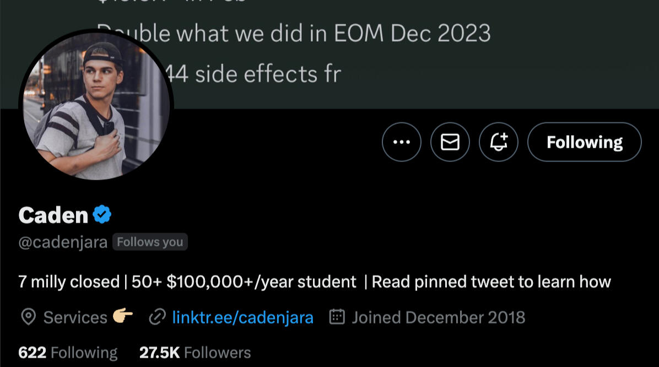Open the linktr.ee/cadenjara link
659x367 pixels.
point(242,317)
